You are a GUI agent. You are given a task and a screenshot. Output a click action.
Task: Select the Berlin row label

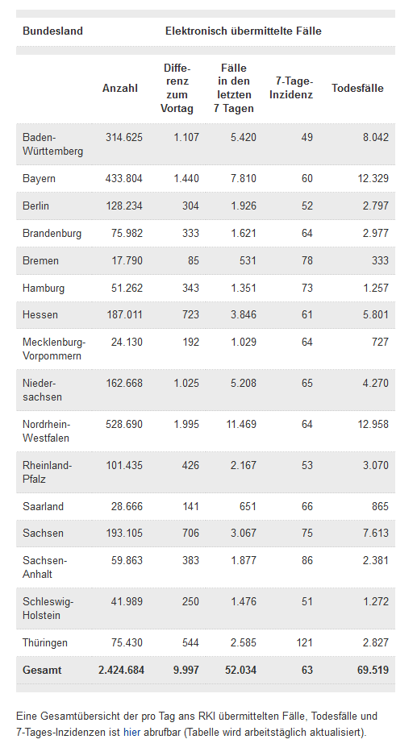pyautogui.click(x=35, y=206)
